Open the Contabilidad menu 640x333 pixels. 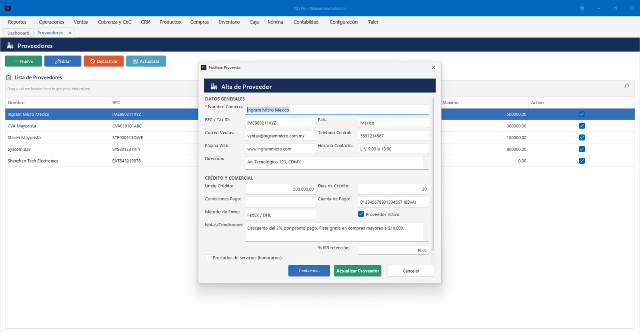[x=306, y=22]
